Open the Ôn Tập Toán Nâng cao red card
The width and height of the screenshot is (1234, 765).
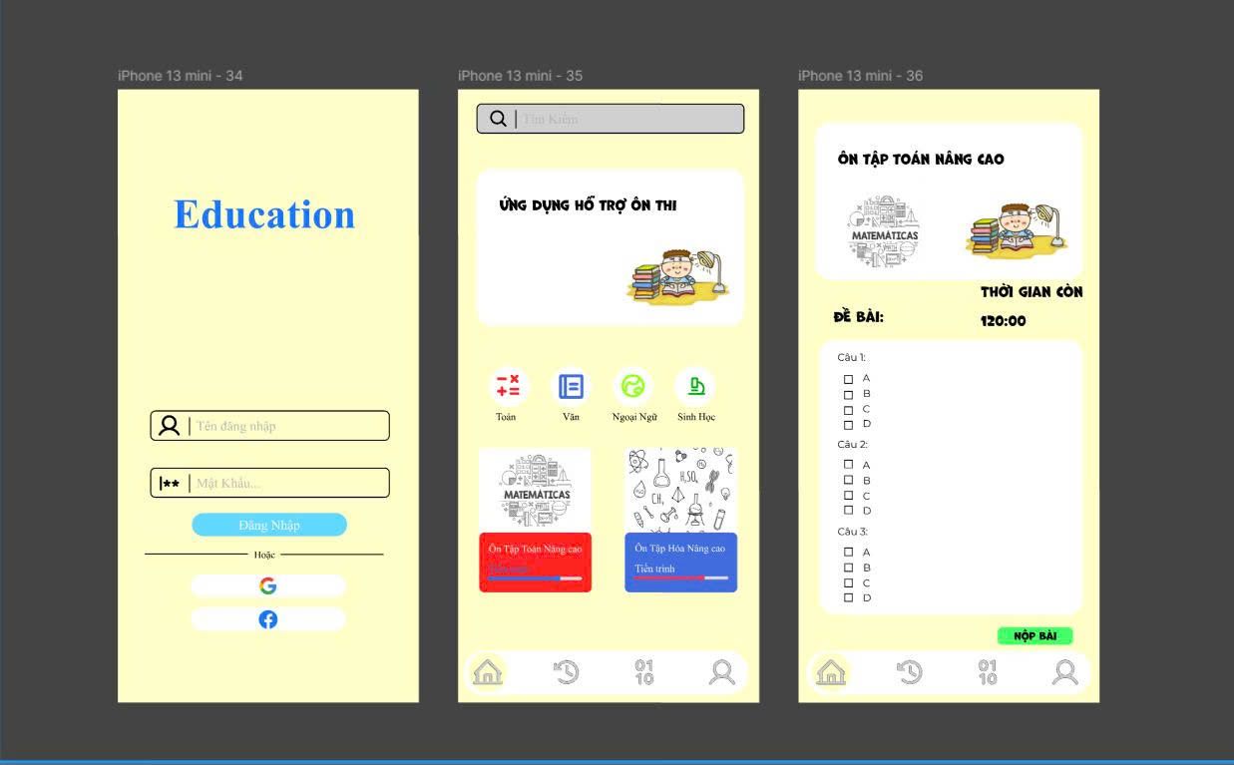coord(536,563)
